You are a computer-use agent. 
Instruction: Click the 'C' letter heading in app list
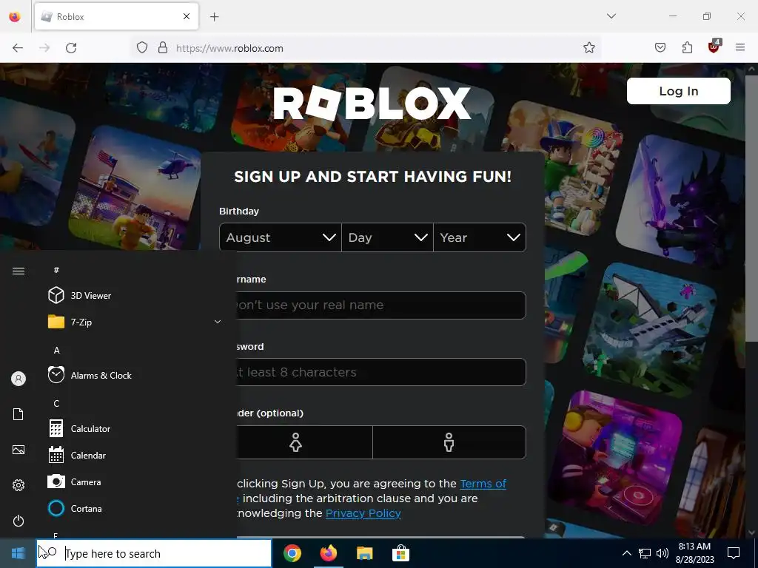point(56,403)
